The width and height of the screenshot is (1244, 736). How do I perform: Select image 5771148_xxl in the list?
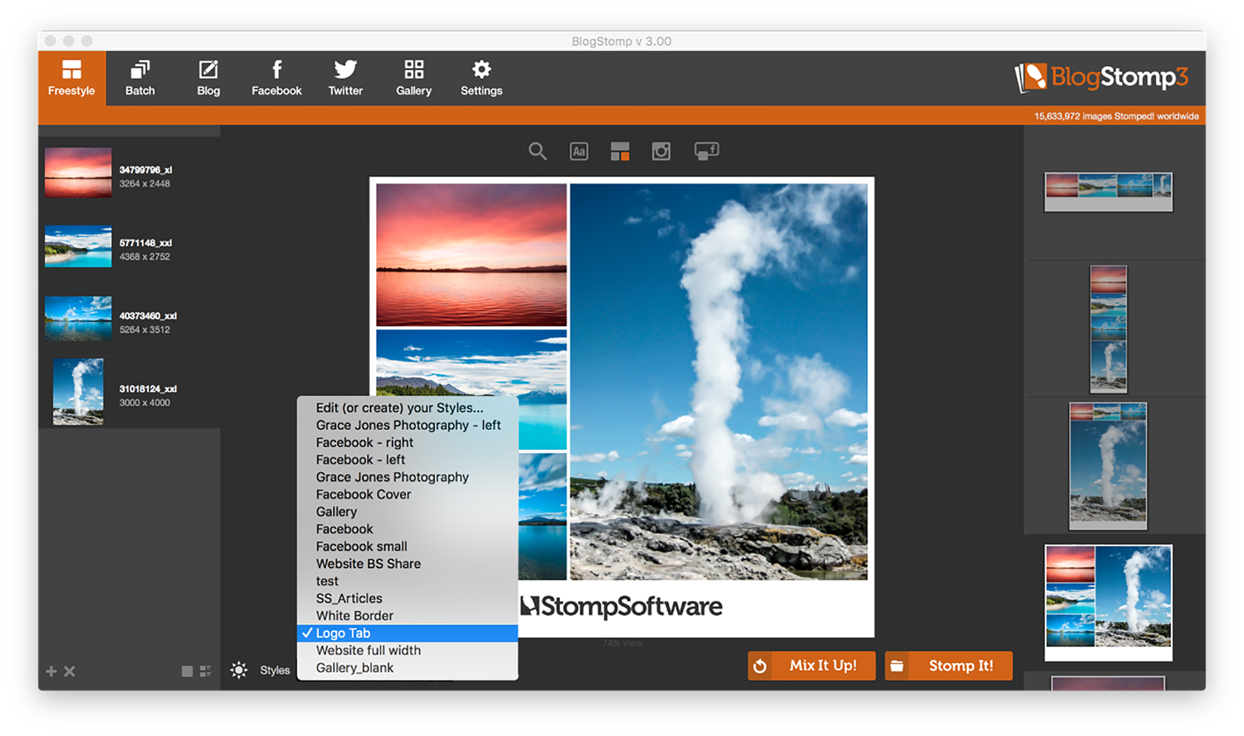click(130, 247)
